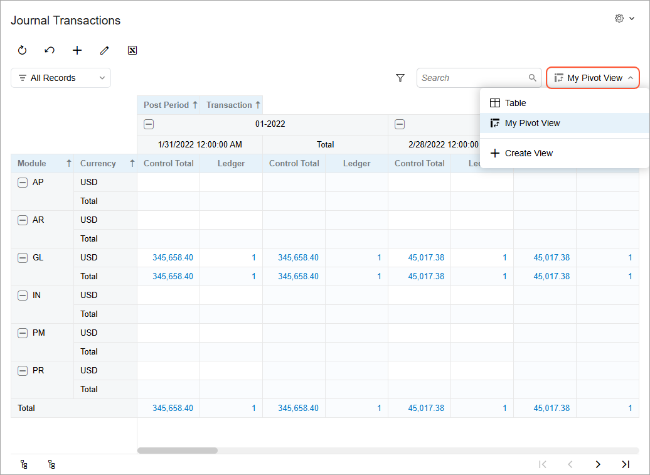Screen dimensions: 650x475
Task: Go to the next page
Action: coord(598,464)
